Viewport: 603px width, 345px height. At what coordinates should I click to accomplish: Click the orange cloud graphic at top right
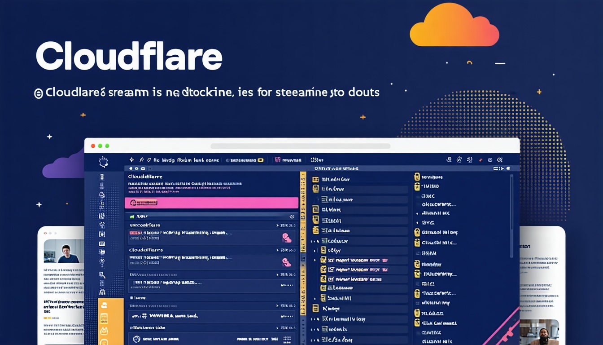[454, 25]
